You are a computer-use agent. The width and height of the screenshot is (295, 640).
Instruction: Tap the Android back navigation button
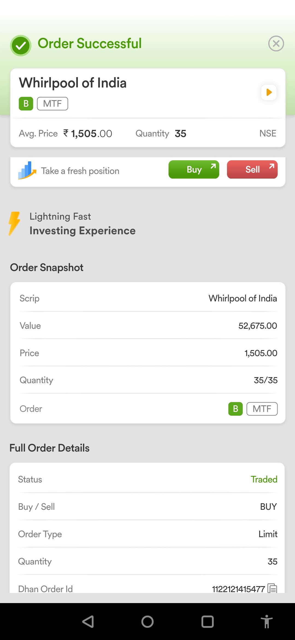pyautogui.click(x=88, y=622)
